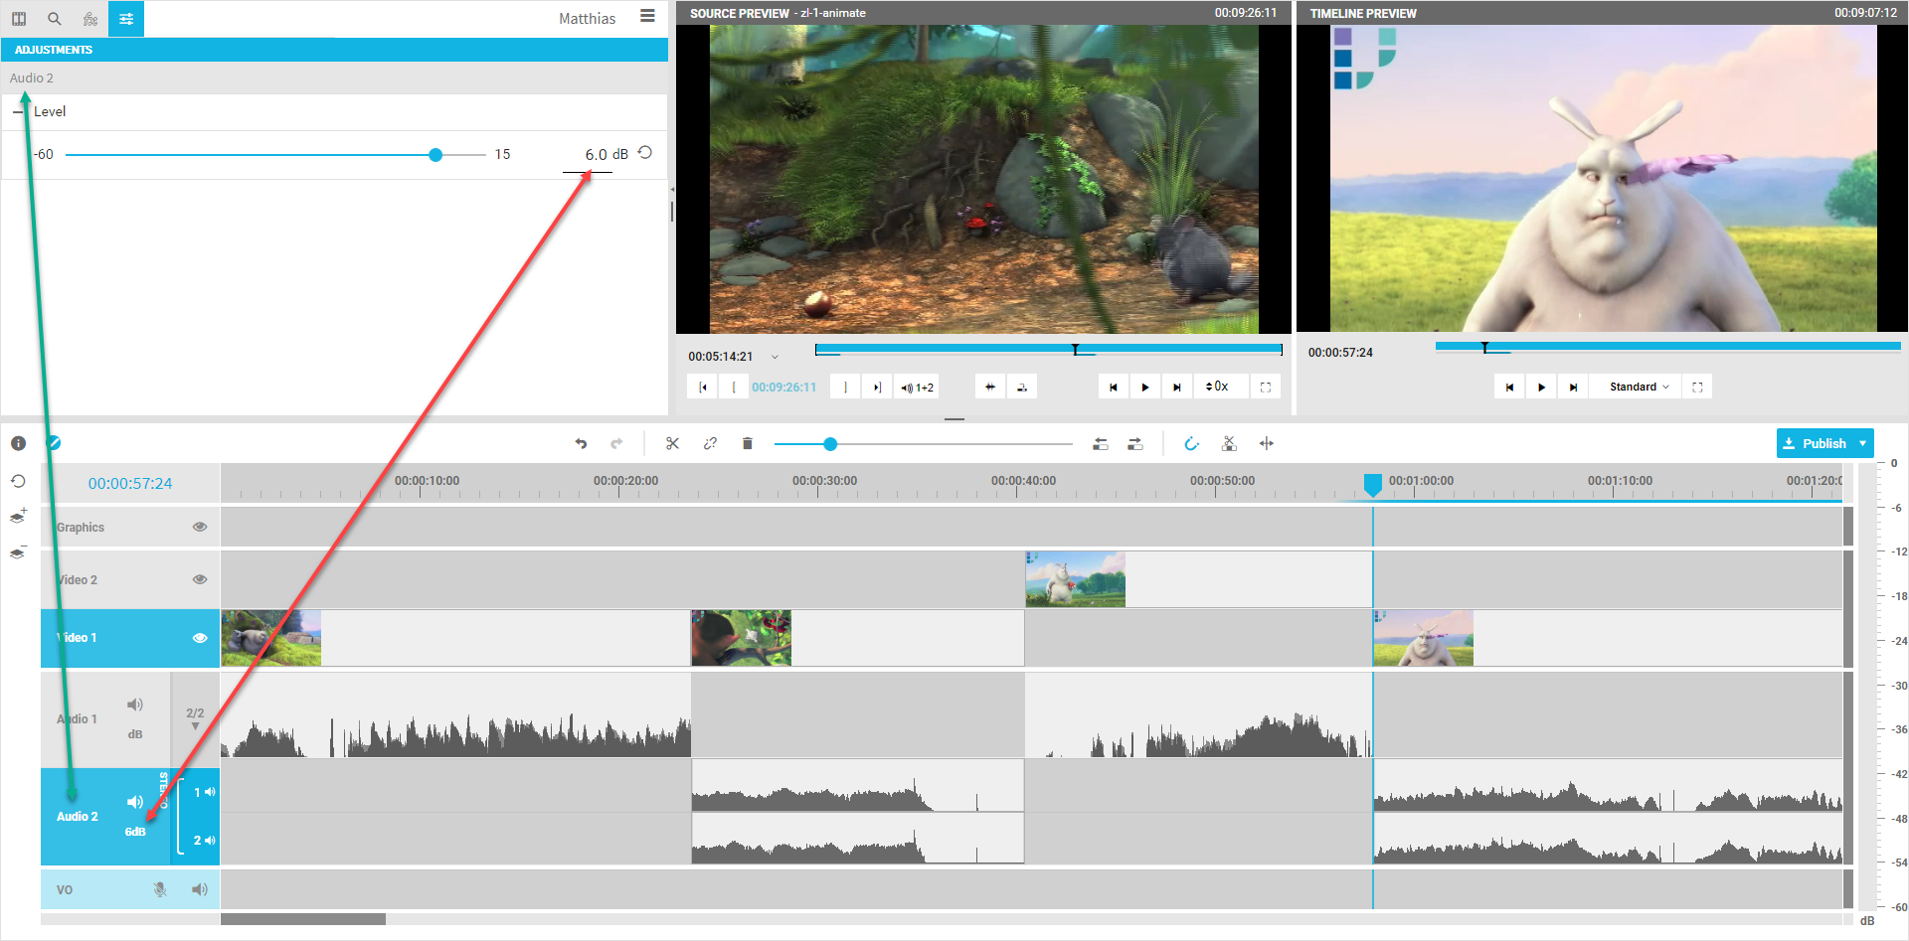Toggle the blue snapping icon

pyautogui.click(x=1191, y=444)
